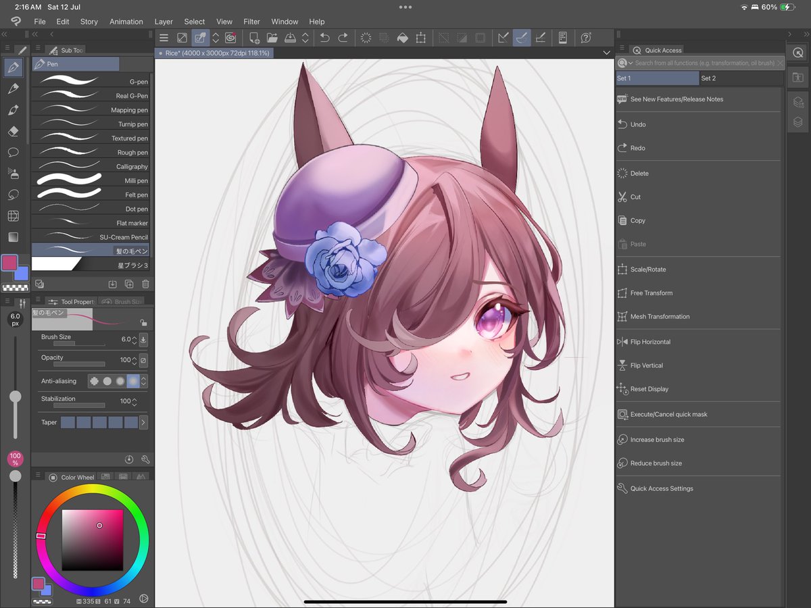Click the Redo arrow in command bar
This screenshot has height=608, width=811.
[x=343, y=38]
